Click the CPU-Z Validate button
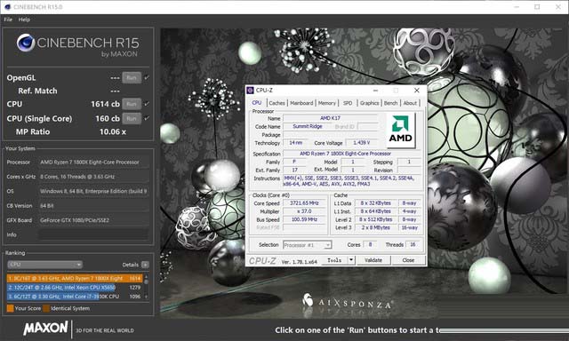The image size is (569, 341). pos(373,260)
